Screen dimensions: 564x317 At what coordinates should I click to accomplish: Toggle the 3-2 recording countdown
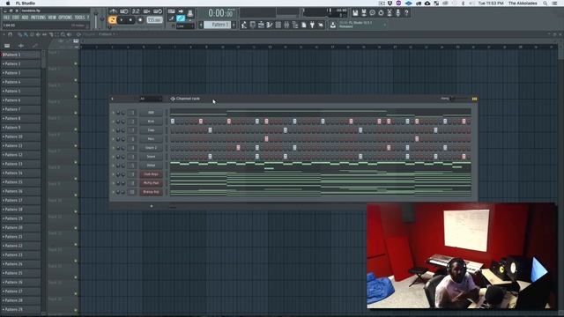pos(136,11)
